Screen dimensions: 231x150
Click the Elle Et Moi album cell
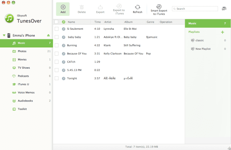click(130, 29)
